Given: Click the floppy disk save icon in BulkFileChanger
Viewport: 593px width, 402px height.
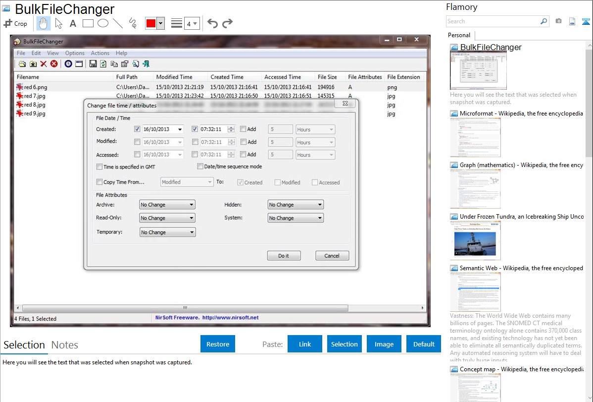Looking at the screenshot, I should pyautogui.click(x=93, y=64).
